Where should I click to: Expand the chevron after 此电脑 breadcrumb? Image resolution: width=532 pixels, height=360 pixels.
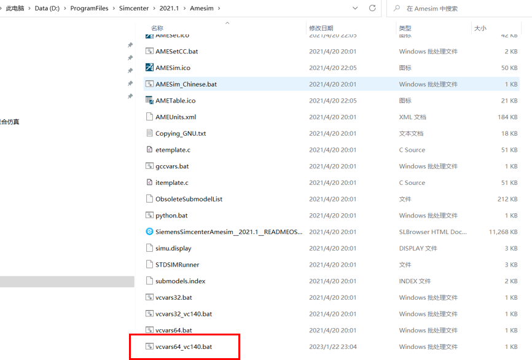pyautogui.click(x=29, y=9)
